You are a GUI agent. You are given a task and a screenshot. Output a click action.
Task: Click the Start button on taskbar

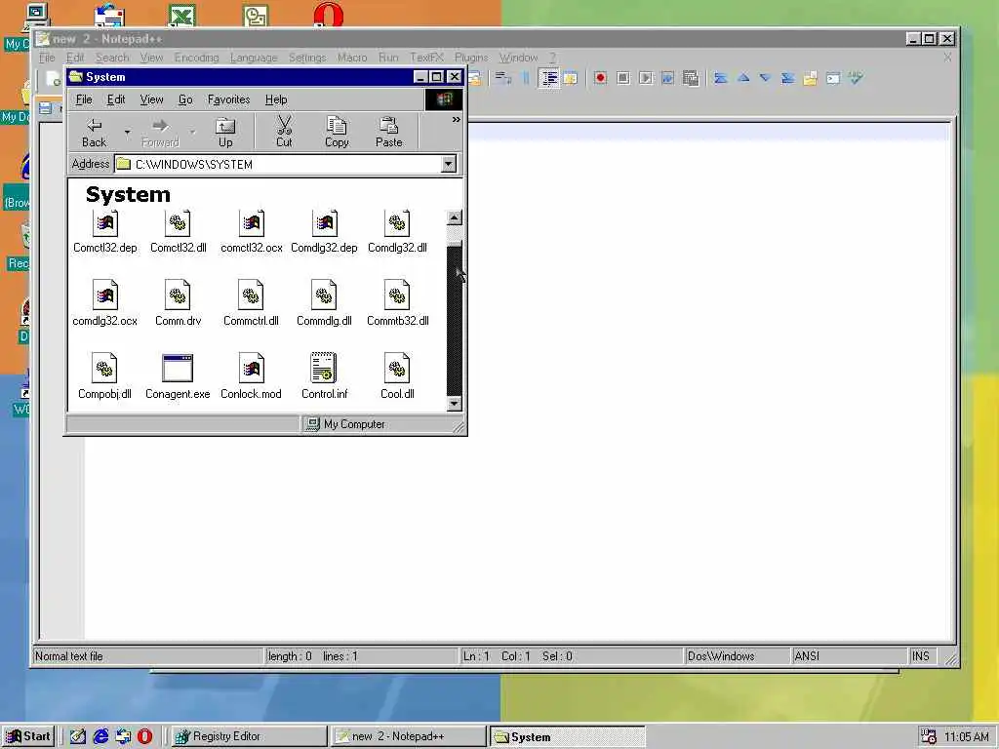click(28, 736)
